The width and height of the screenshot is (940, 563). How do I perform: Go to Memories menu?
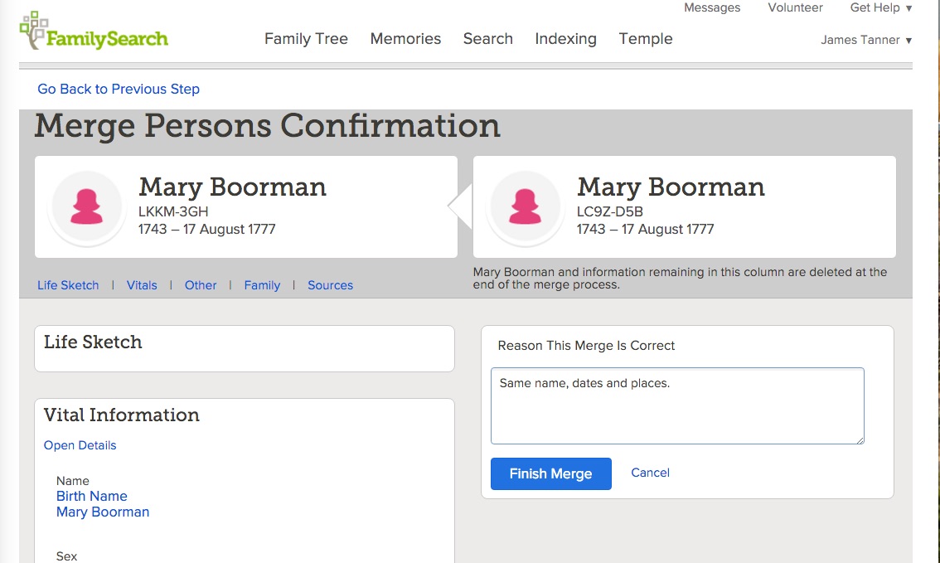click(x=405, y=39)
